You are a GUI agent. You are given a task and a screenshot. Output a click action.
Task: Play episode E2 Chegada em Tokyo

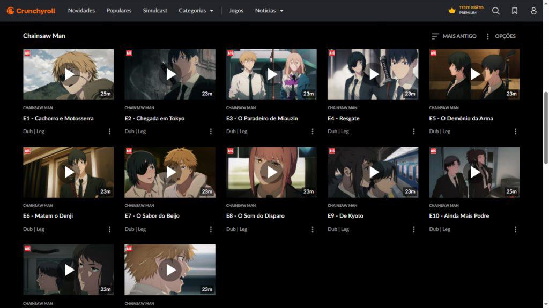[170, 74]
